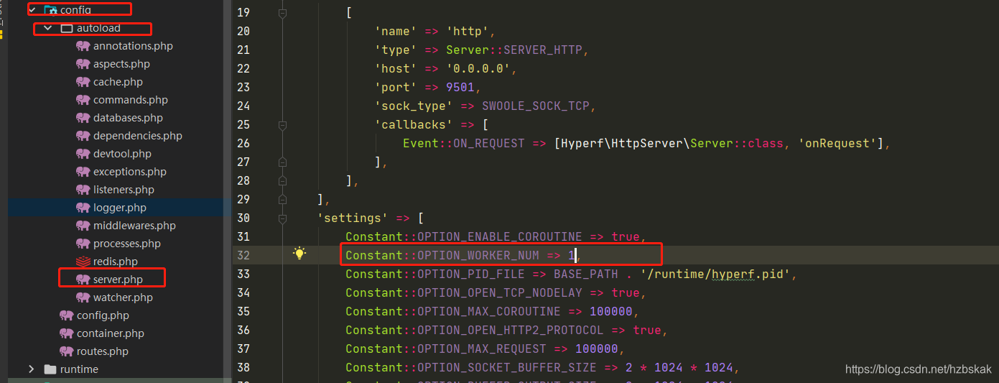This screenshot has height=383, width=999.
Task: Select annotations.php in the tree
Action: 133,46
